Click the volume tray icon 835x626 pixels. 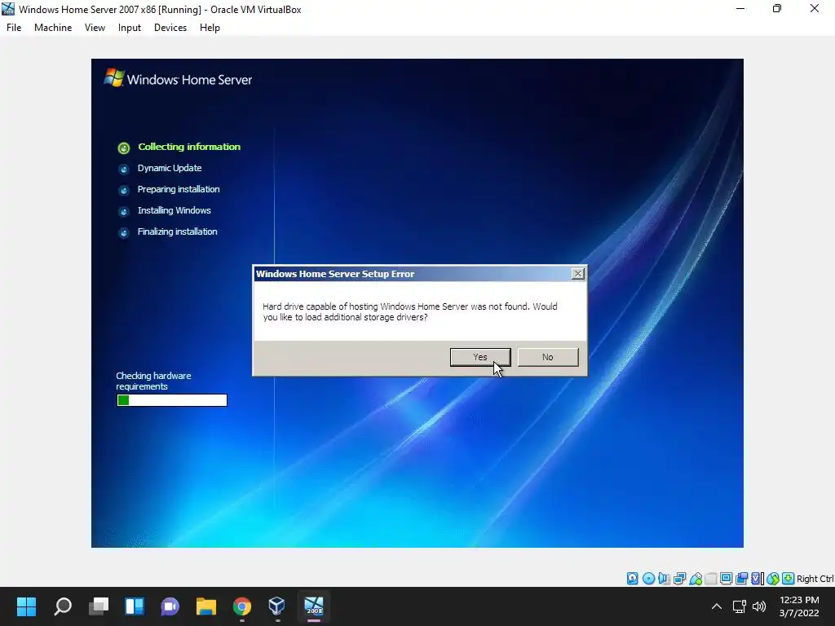[x=759, y=606]
